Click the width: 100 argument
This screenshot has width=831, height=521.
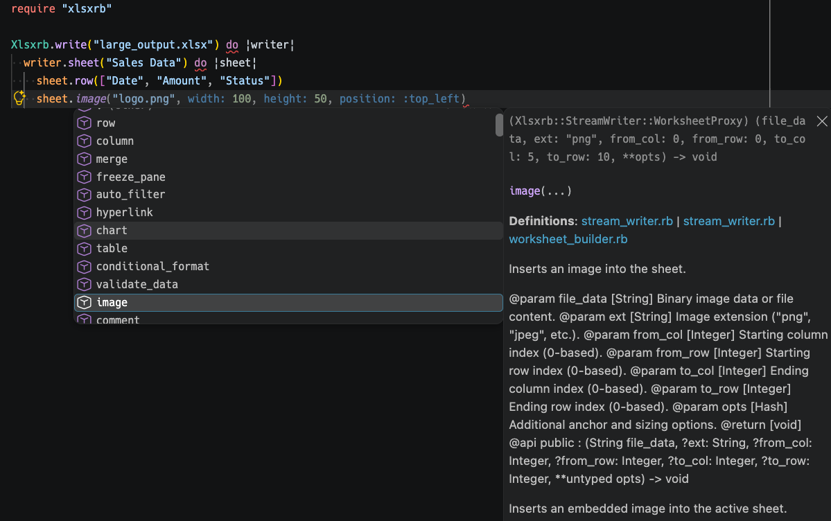tap(220, 98)
